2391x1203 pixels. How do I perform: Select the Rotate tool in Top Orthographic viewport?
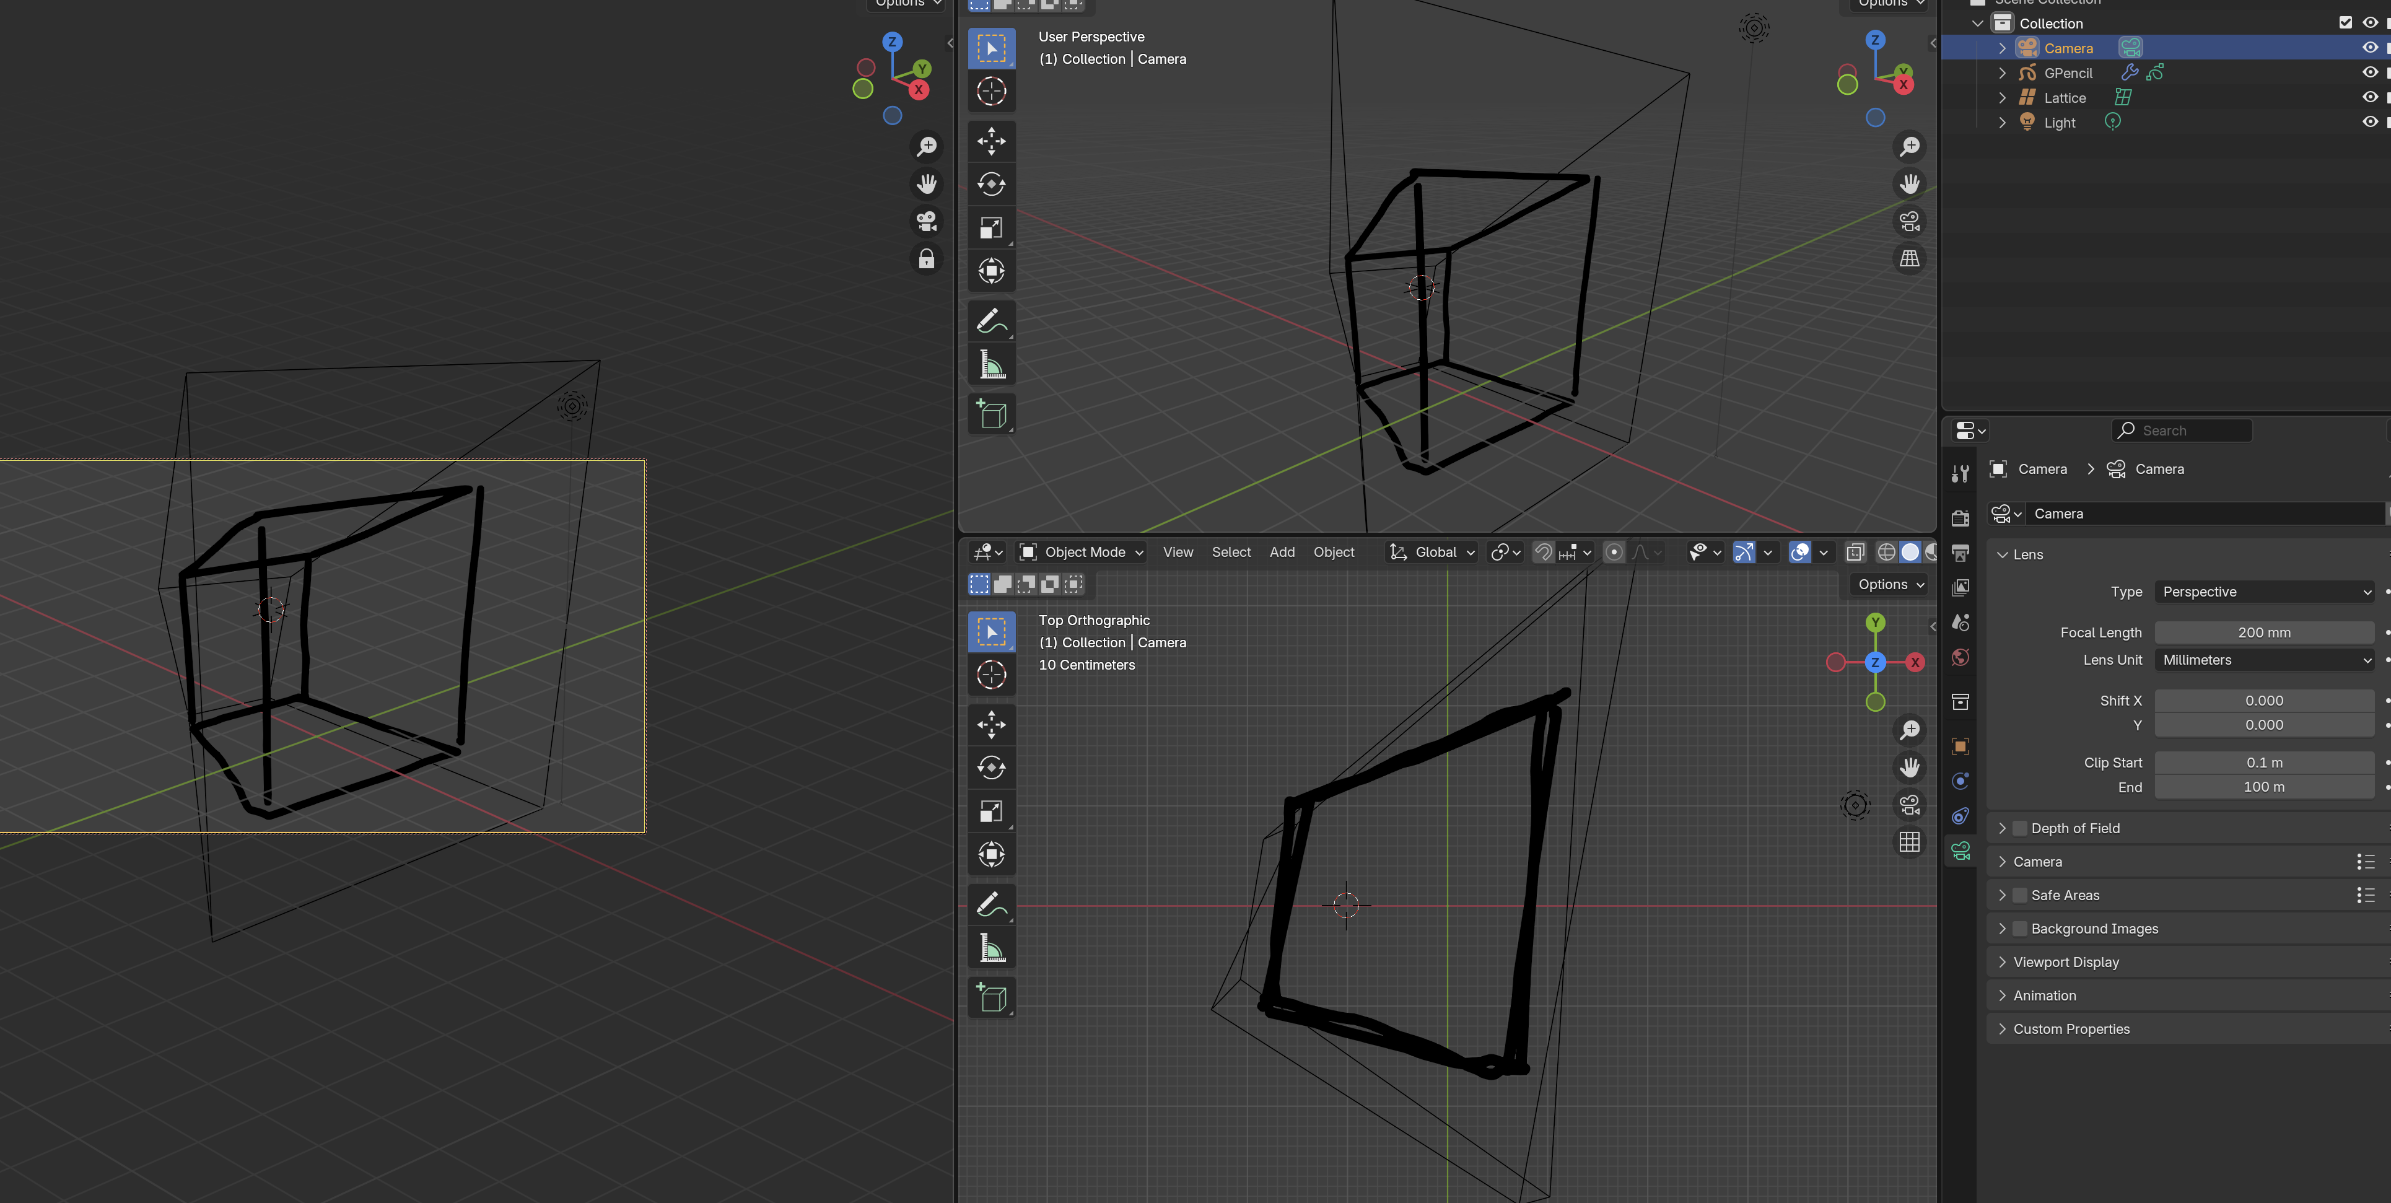(991, 768)
